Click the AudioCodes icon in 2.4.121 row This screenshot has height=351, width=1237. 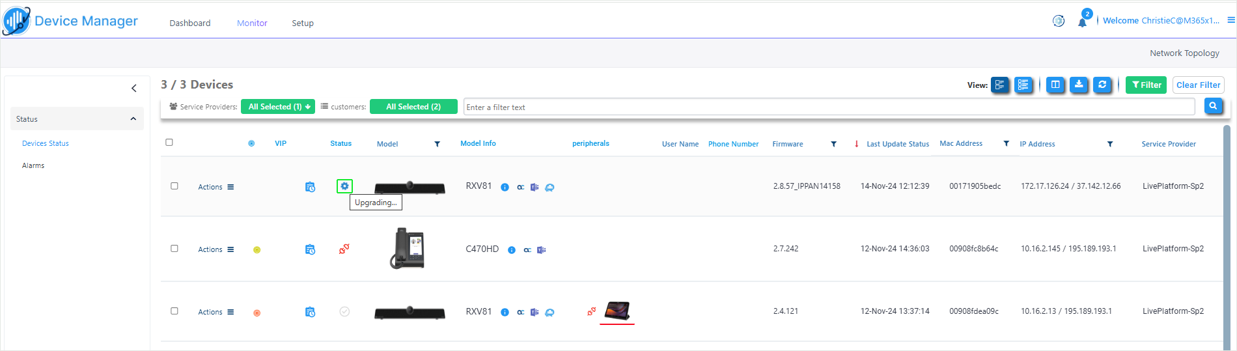[x=521, y=313]
